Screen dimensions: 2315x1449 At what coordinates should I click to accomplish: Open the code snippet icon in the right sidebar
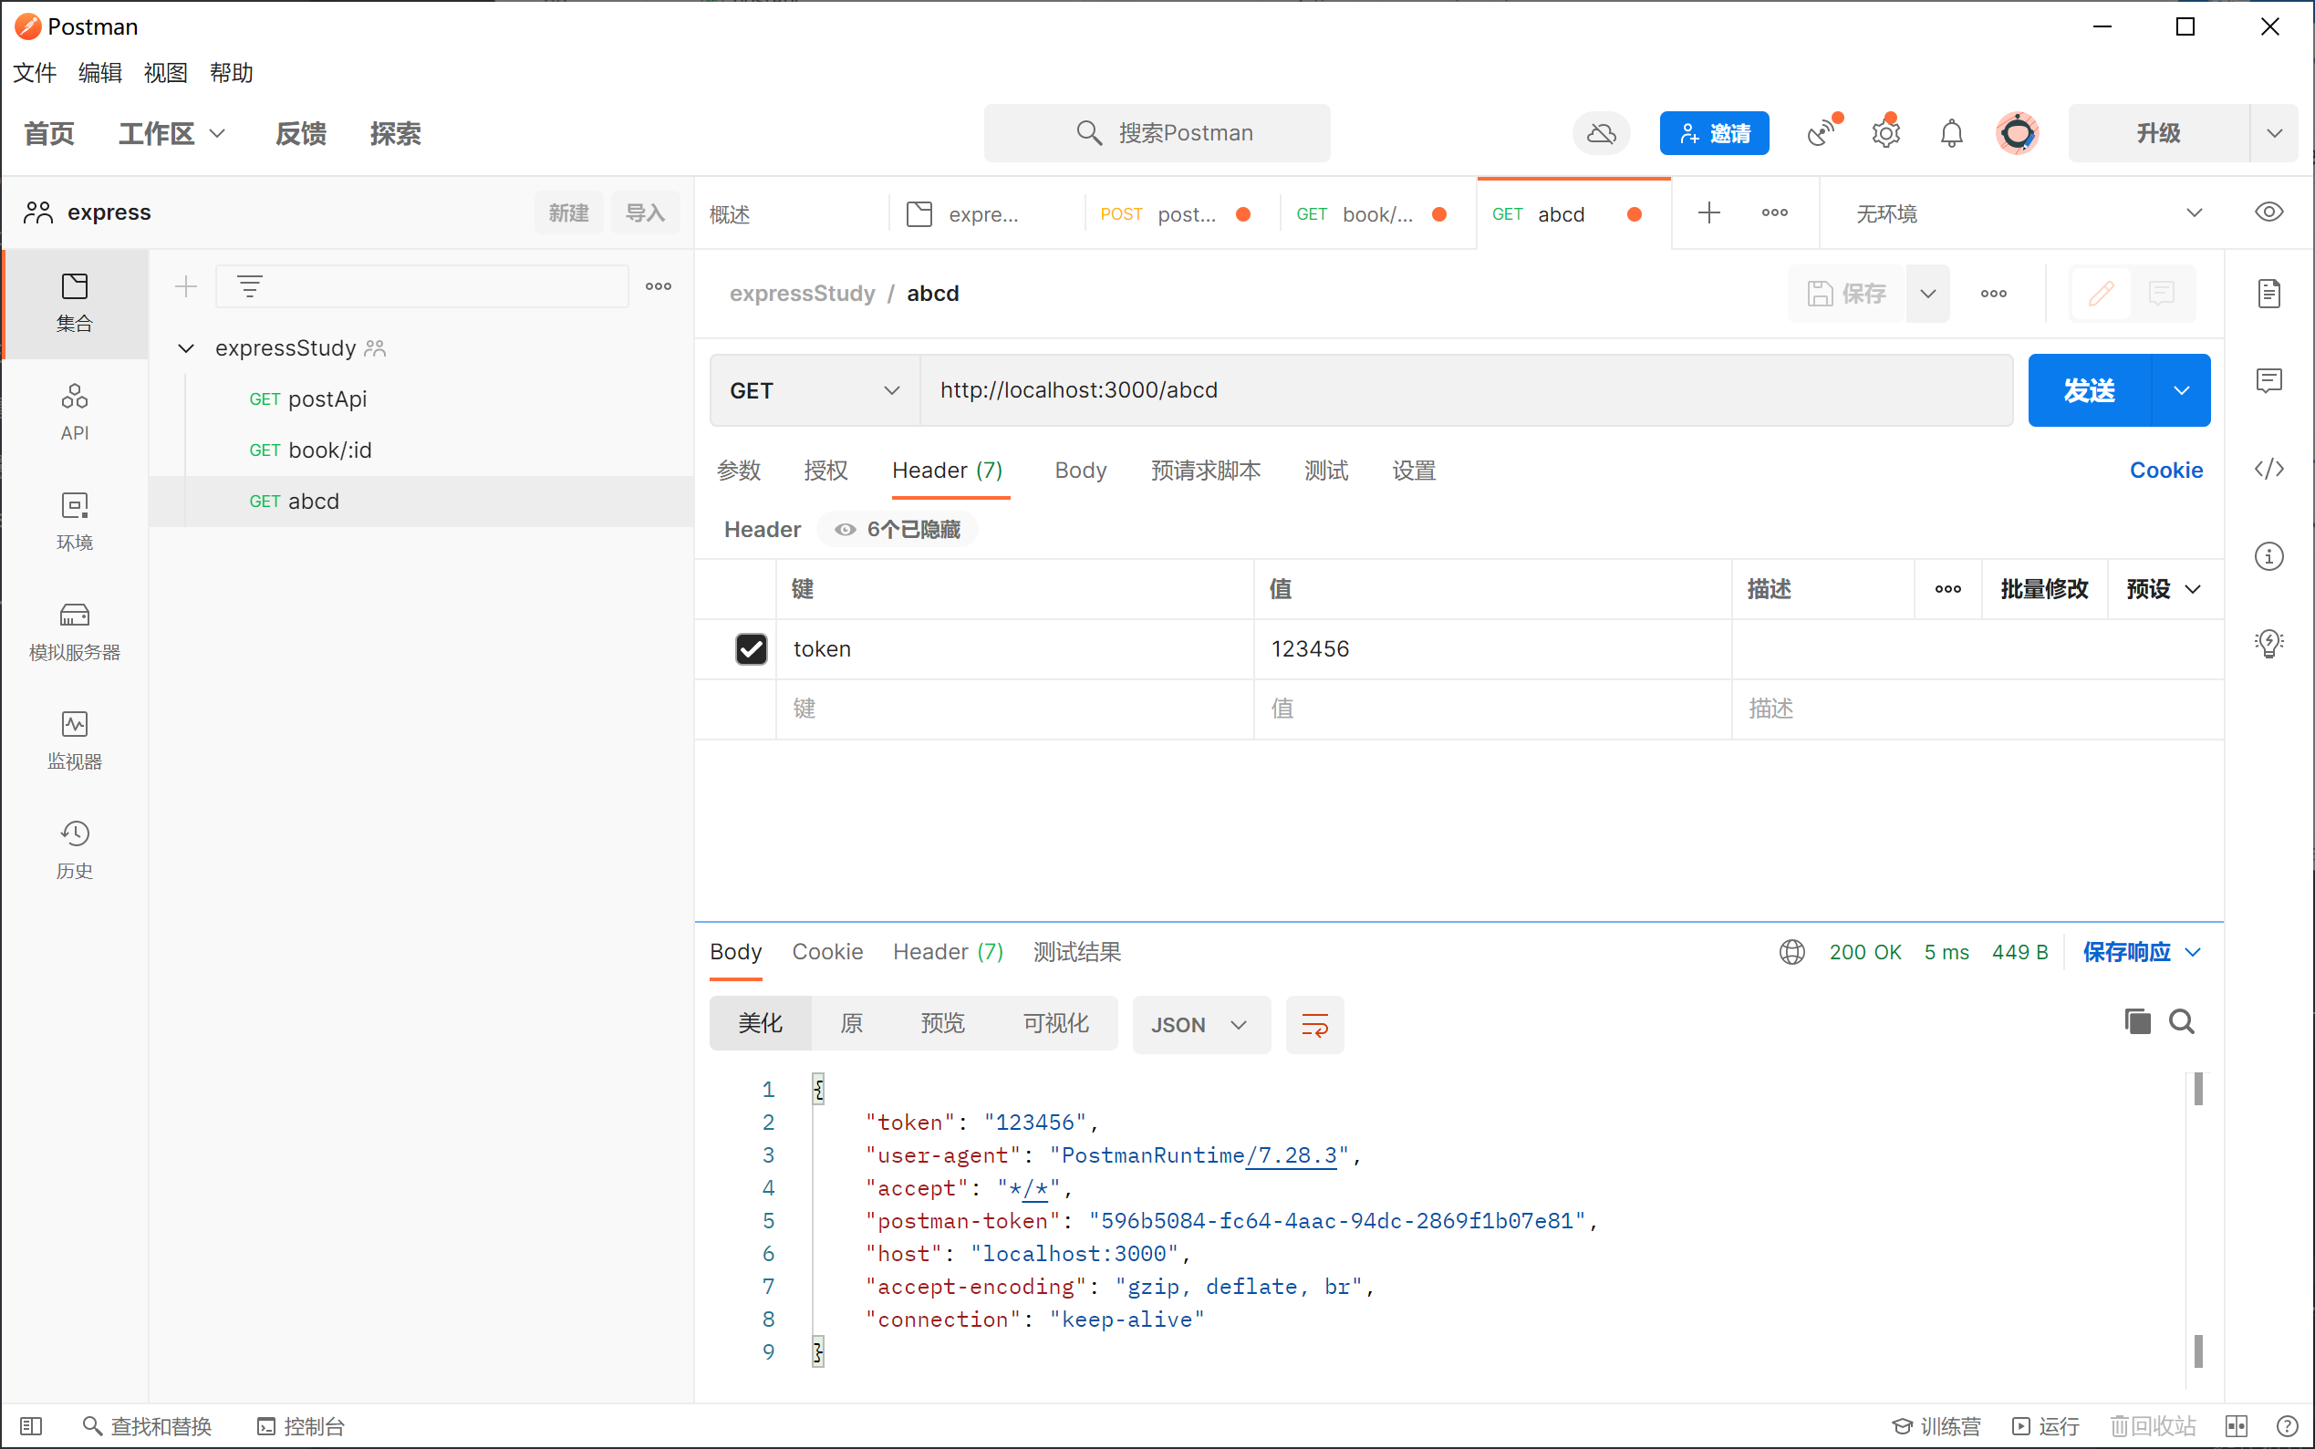point(2269,469)
